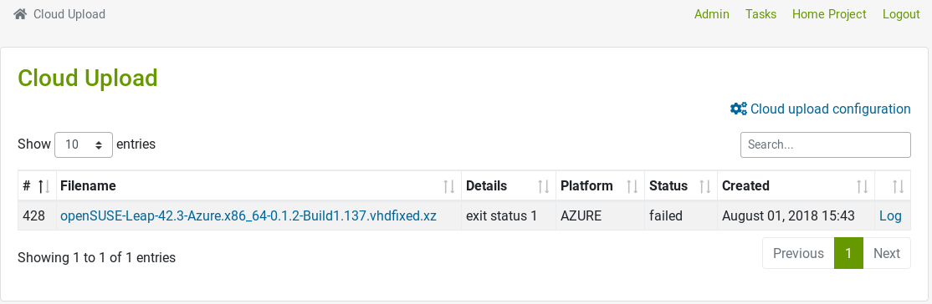Sort table by Filename column arrows

(448, 186)
